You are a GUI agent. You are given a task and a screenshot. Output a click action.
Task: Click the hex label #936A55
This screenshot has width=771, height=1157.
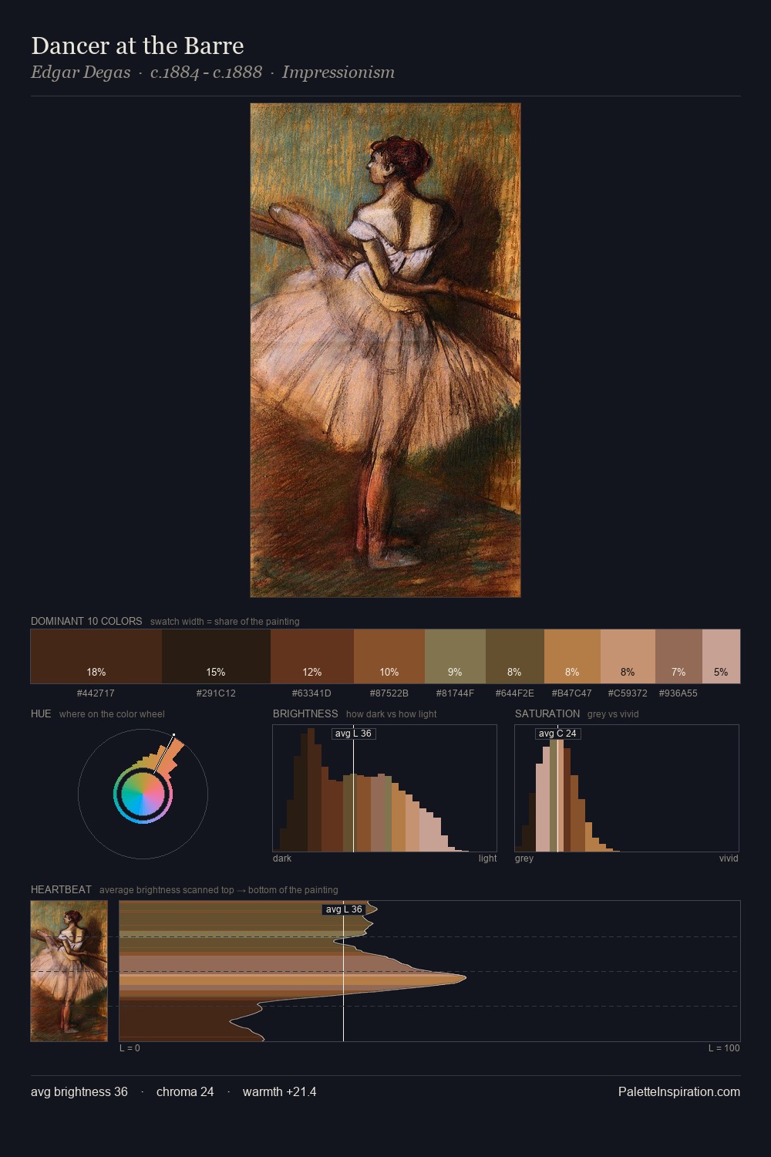point(678,693)
